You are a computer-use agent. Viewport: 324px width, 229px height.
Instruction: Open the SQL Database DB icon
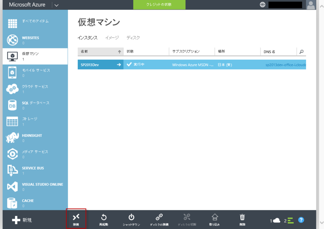point(13,105)
